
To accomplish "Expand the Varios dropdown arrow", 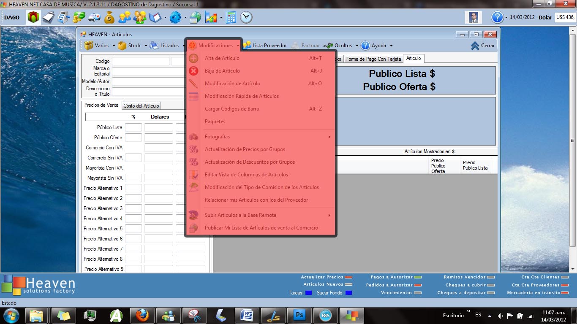I will point(114,46).
